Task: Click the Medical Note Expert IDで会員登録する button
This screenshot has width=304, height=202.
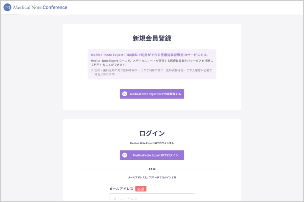Action: [152, 94]
